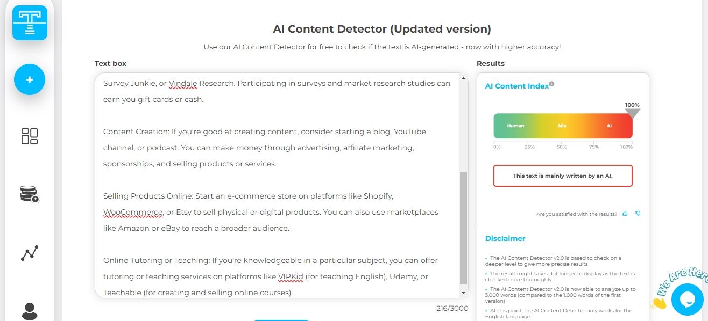Open the chat support bubble
Viewport: 708px width, 321px height.
(x=687, y=299)
